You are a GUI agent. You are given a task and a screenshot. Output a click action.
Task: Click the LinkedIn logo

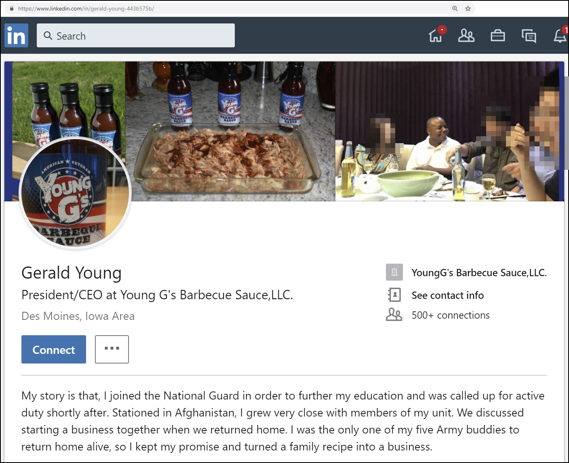[x=17, y=36]
